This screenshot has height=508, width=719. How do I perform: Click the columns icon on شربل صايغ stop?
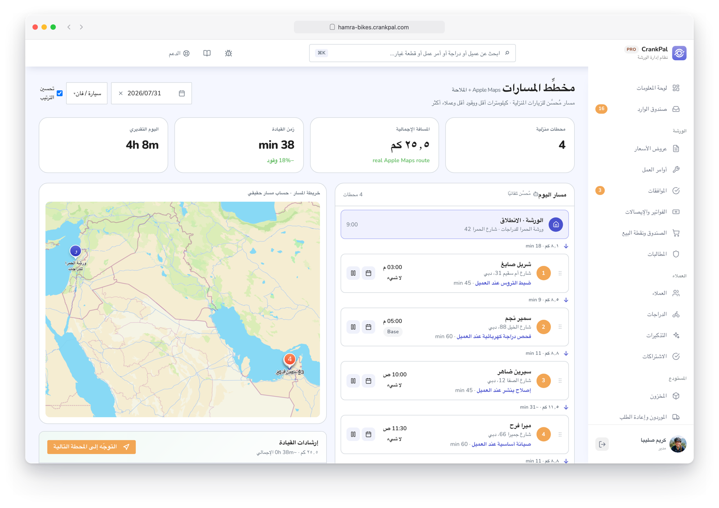pos(353,273)
